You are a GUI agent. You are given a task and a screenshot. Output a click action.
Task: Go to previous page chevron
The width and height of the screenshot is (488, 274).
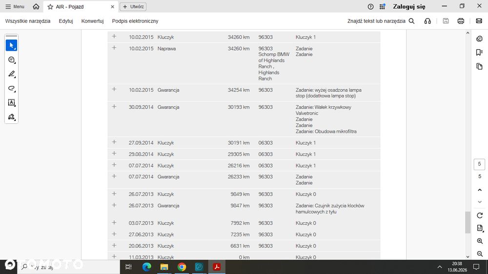click(x=480, y=190)
